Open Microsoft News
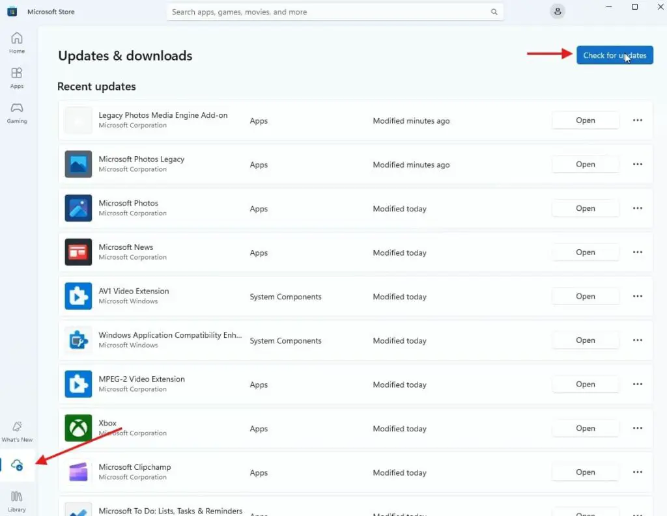 pos(585,252)
